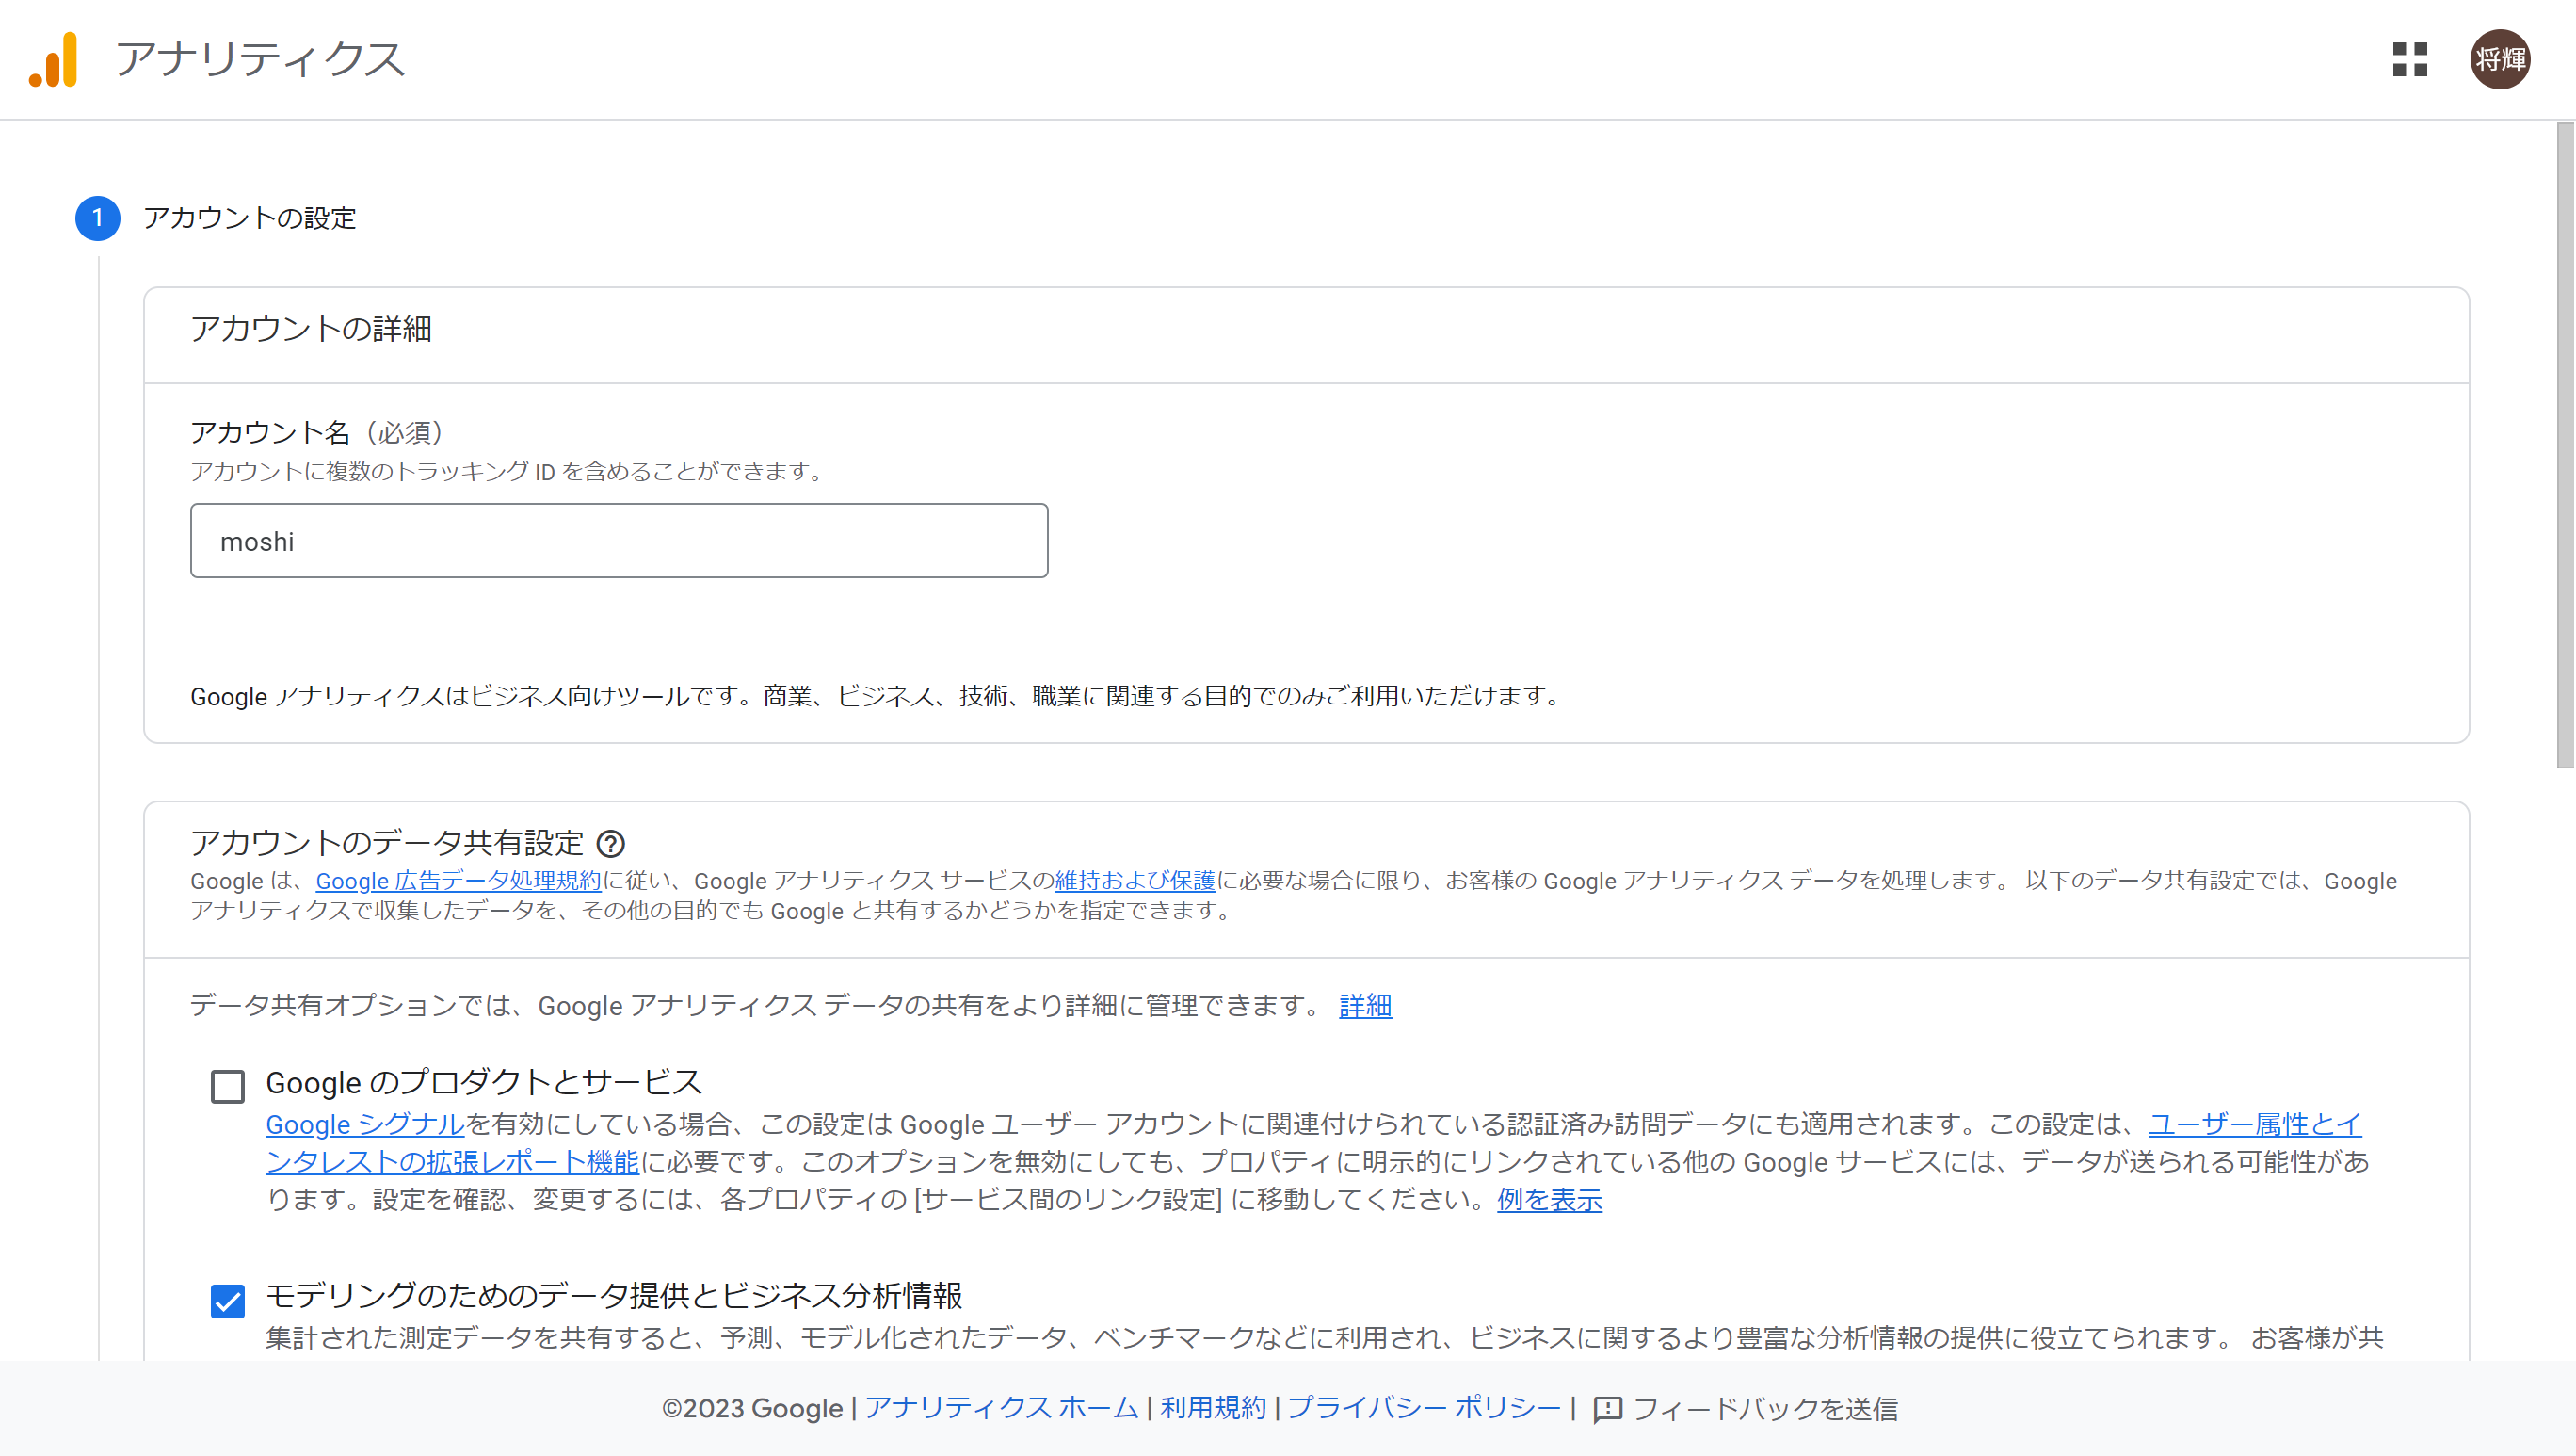Enable the Google のプロダクトとサービス checkbox

(x=227, y=1087)
